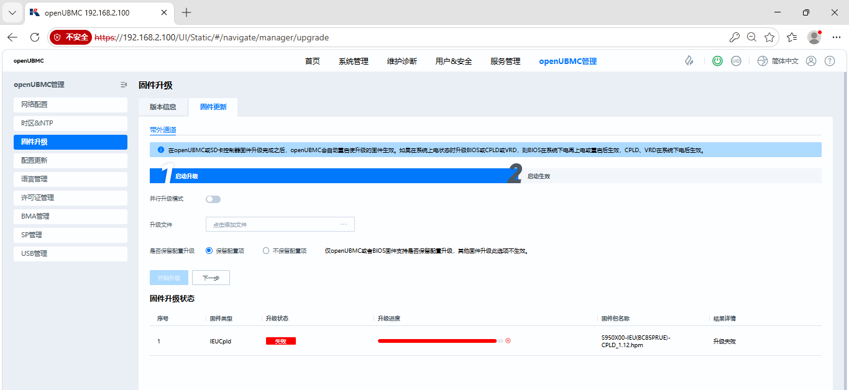849x390 pixels.
Task: Open the 简体中文 language dropdown
Action: point(778,61)
